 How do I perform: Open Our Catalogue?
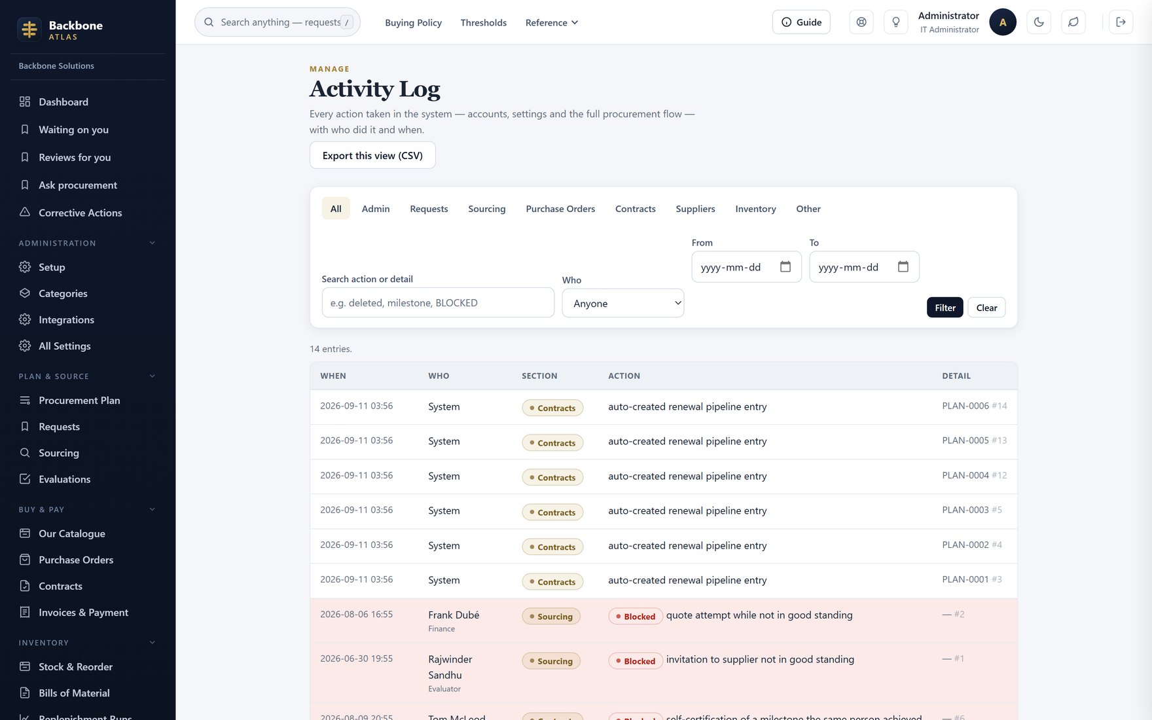88,533
